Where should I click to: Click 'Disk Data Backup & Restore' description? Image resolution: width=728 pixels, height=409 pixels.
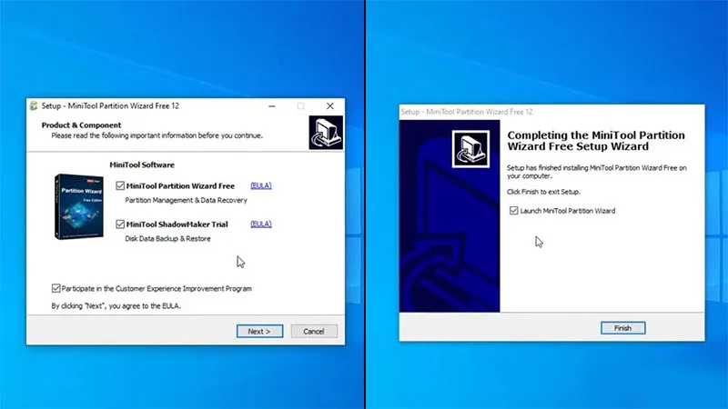pyautogui.click(x=167, y=239)
